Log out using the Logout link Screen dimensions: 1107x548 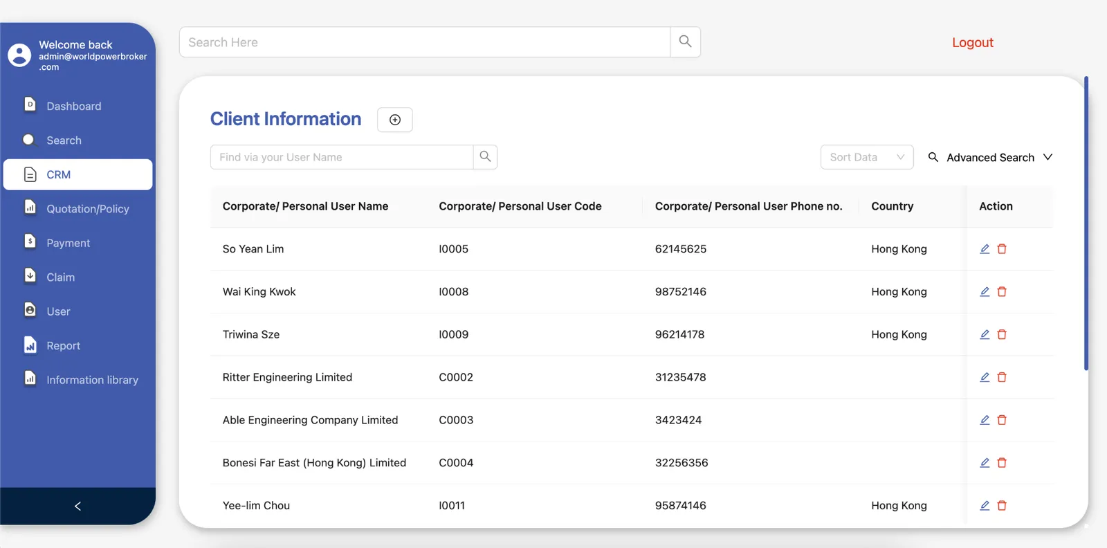click(x=972, y=42)
